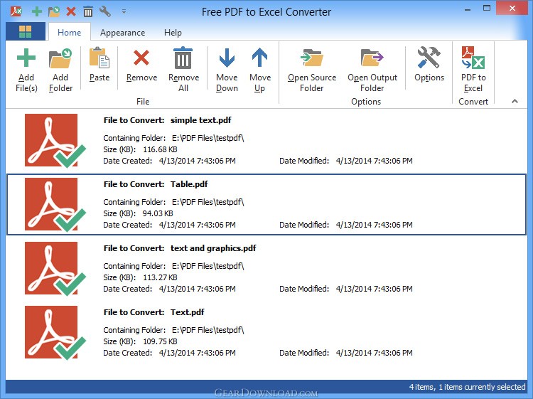Click file name text and graphics.pdf
Image resolution: width=533 pixels, height=399 pixels.
(213, 248)
